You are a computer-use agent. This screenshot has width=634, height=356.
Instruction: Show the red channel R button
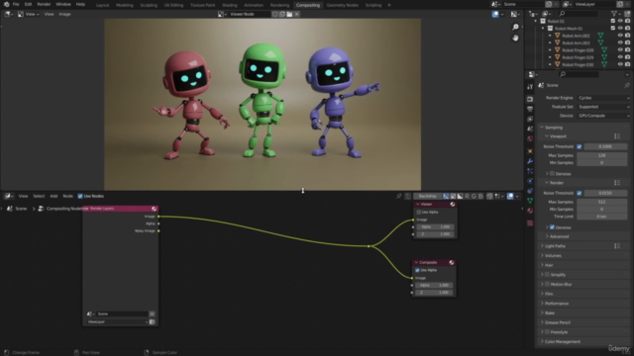[x=467, y=196]
